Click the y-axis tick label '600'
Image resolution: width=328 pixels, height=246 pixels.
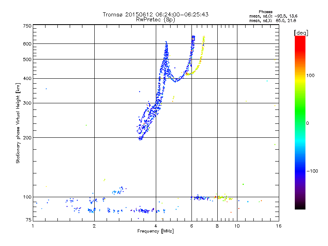point(27,44)
